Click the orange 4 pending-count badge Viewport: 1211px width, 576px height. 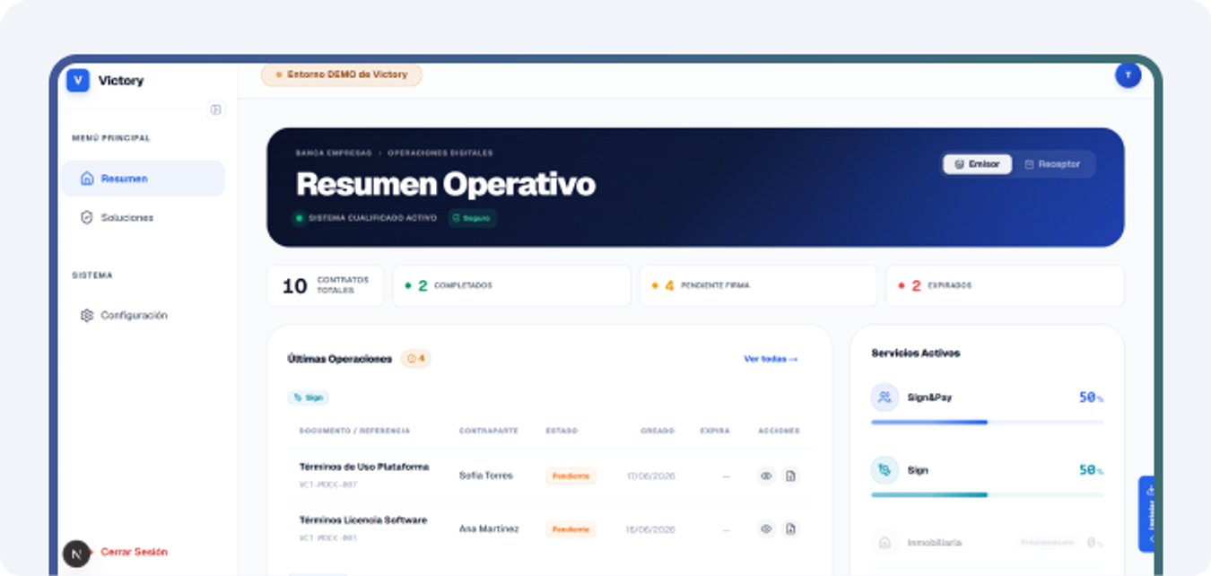pos(416,359)
